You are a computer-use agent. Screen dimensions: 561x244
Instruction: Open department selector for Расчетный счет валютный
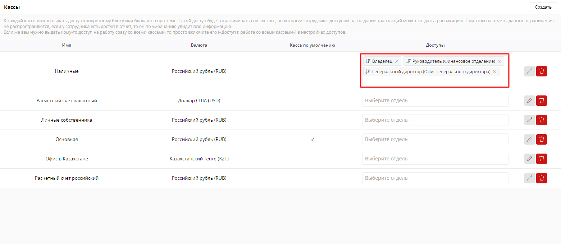[x=435, y=101]
